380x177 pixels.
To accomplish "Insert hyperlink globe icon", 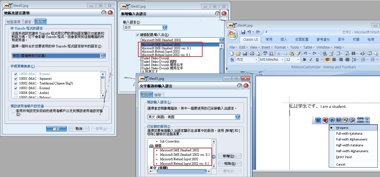I will pyautogui.click(x=325, y=54).
